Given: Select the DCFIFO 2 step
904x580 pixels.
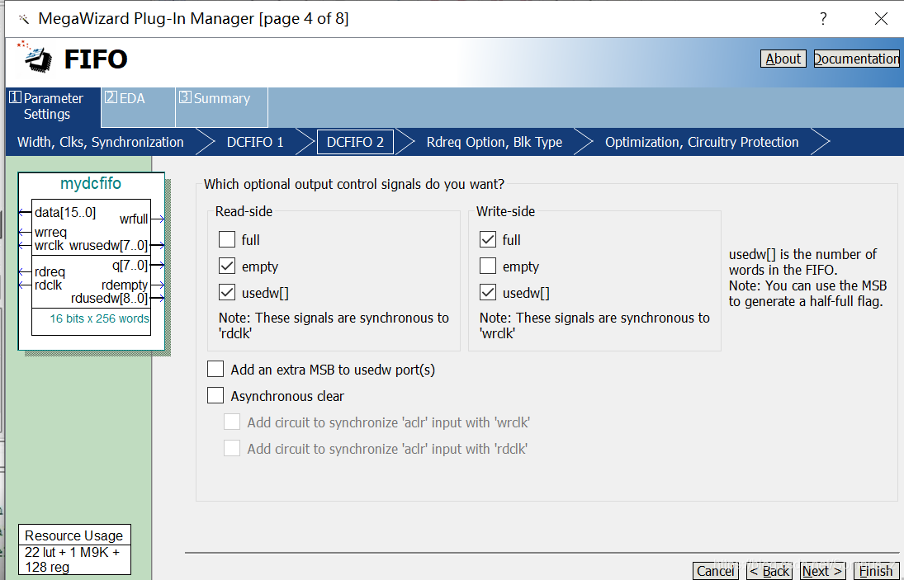Looking at the screenshot, I should [x=355, y=142].
